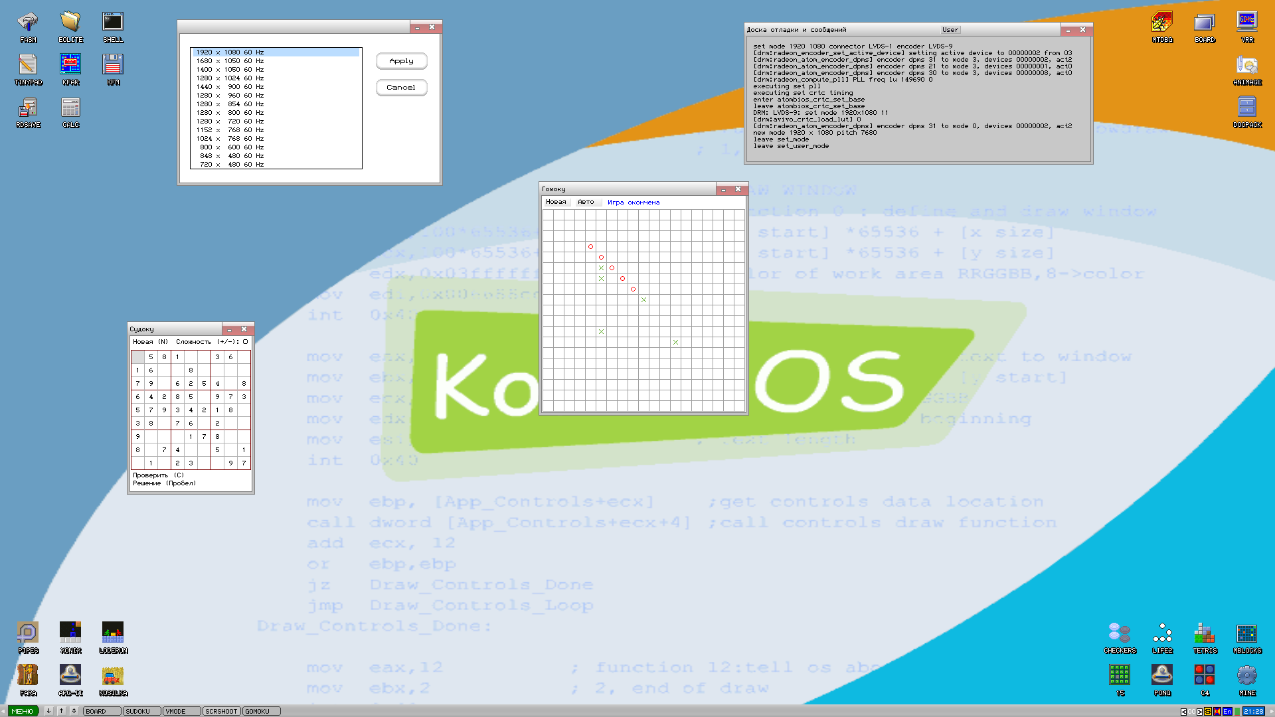Open the MINE minesweeper icon
This screenshot has height=717, width=1275.
[1247, 680]
